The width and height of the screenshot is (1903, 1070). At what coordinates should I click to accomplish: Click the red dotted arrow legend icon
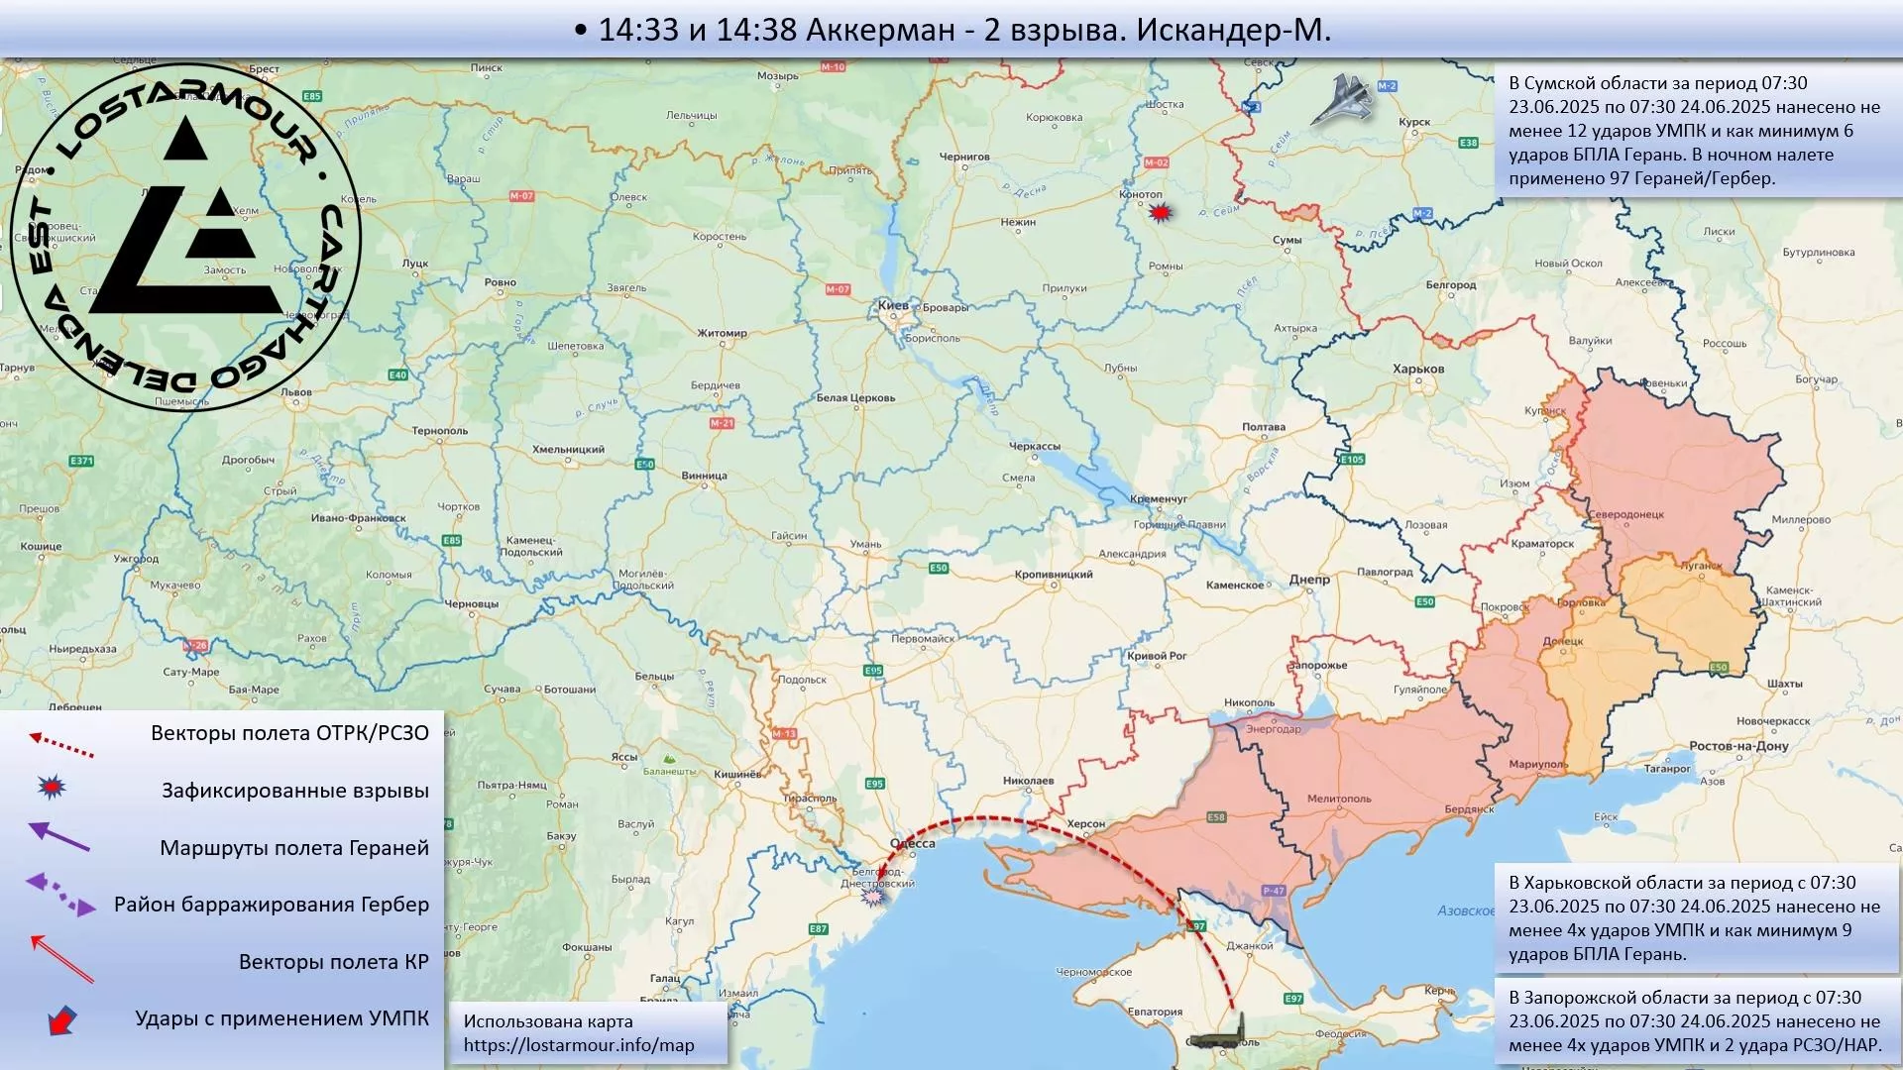coord(61,745)
